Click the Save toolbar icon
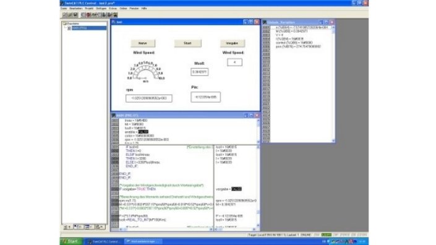 tap(75, 15)
